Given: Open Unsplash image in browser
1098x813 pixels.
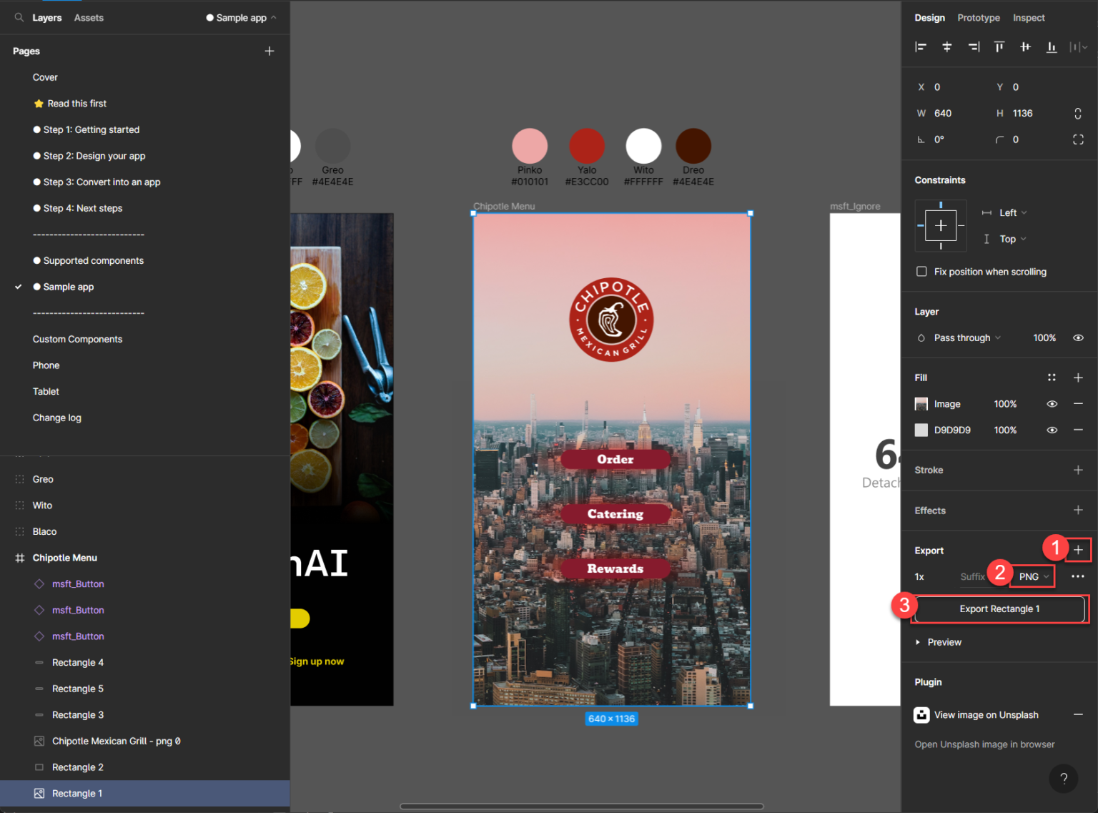Looking at the screenshot, I should pos(984,744).
